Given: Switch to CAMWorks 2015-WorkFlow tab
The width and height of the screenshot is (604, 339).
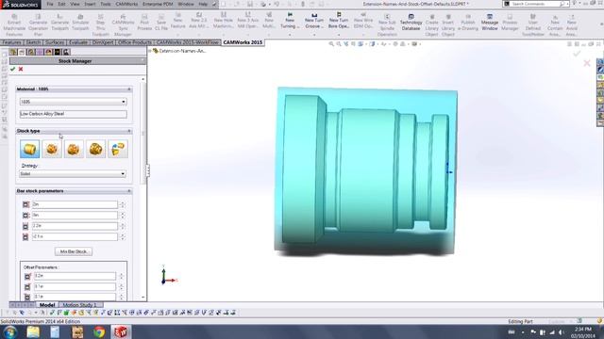Looking at the screenshot, I should pyautogui.click(x=188, y=42).
